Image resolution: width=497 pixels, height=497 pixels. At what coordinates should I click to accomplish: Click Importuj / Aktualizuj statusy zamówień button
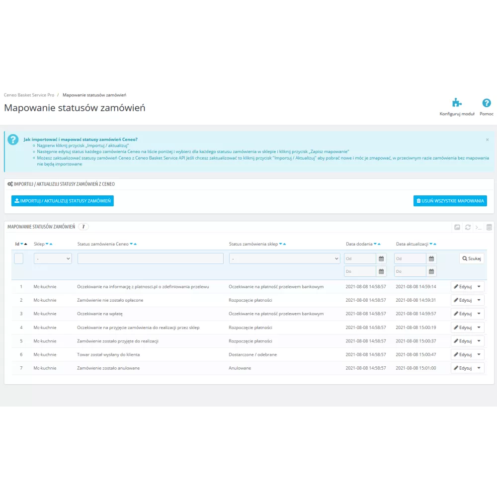[63, 201]
